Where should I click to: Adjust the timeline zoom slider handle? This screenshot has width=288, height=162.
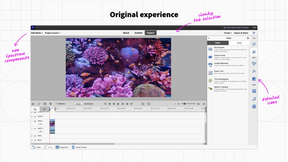(185, 104)
